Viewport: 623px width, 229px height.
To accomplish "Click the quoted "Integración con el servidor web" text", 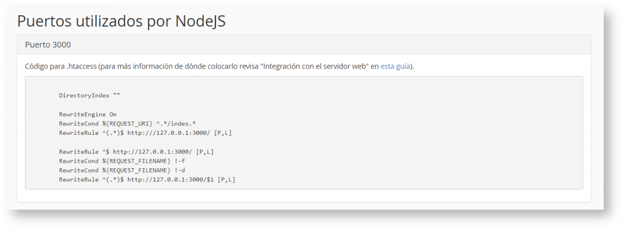I will [x=314, y=66].
